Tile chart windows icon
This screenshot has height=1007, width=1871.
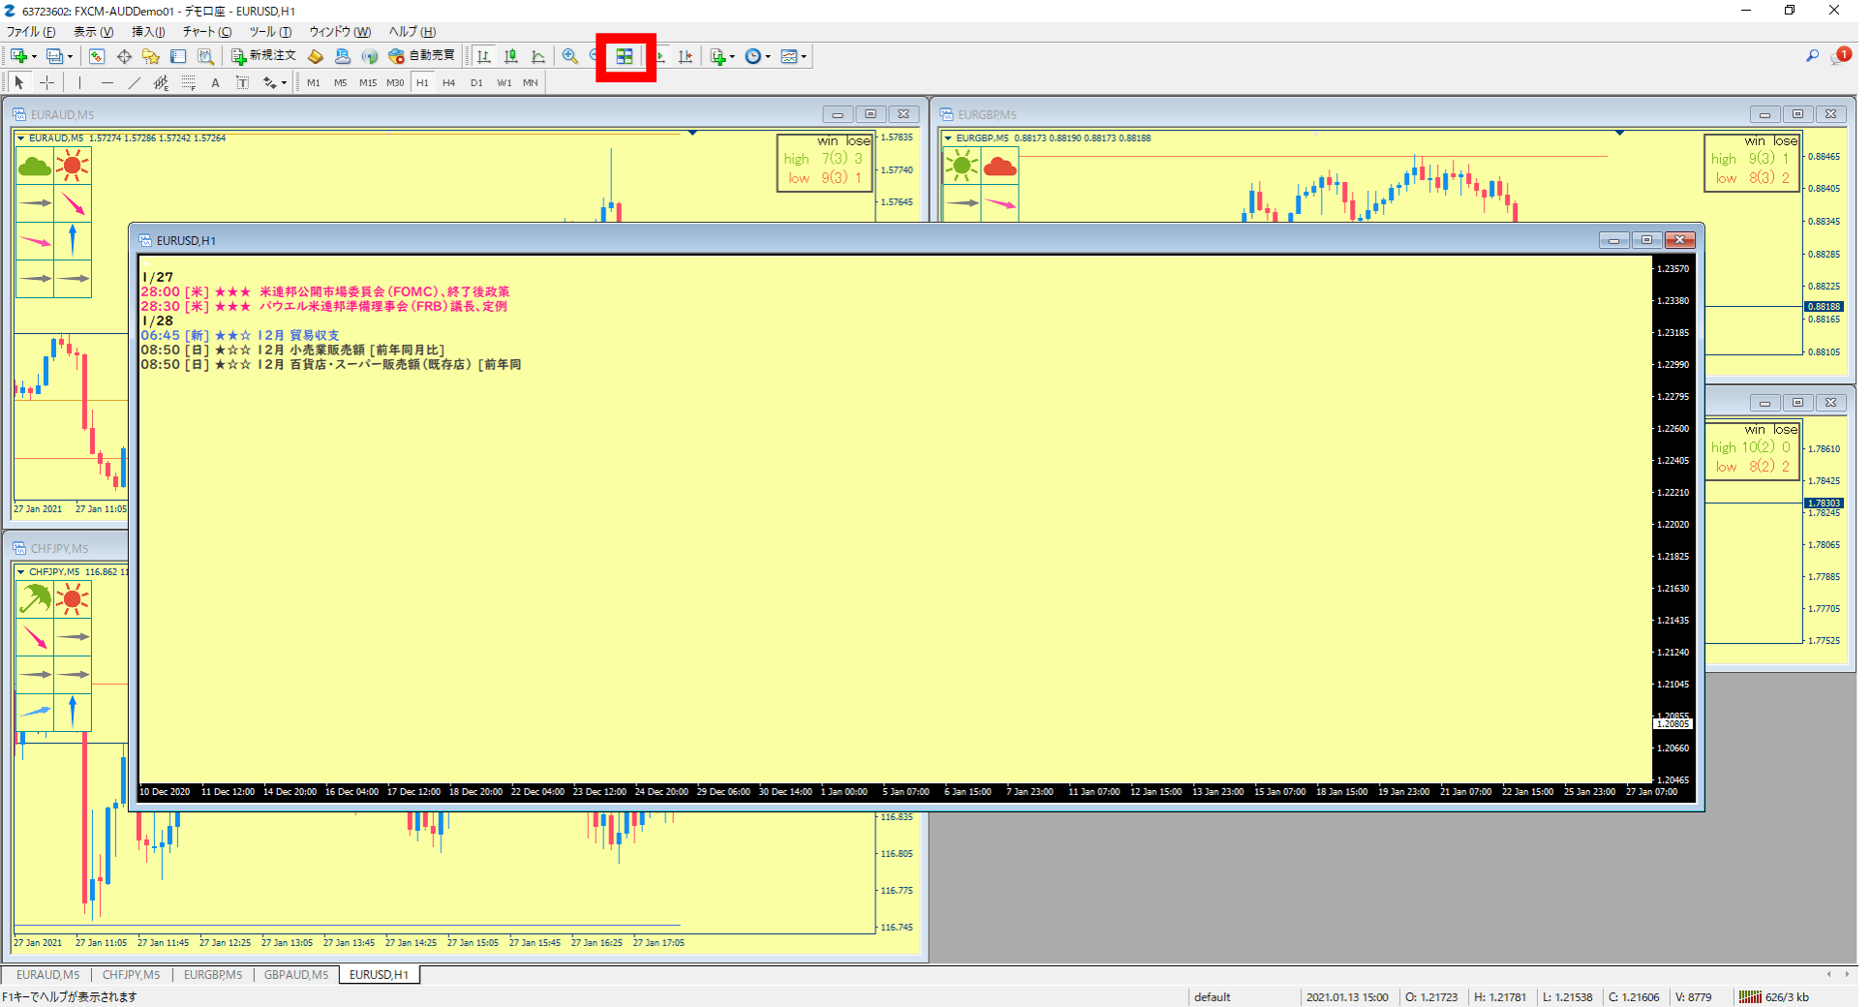pos(625,56)
